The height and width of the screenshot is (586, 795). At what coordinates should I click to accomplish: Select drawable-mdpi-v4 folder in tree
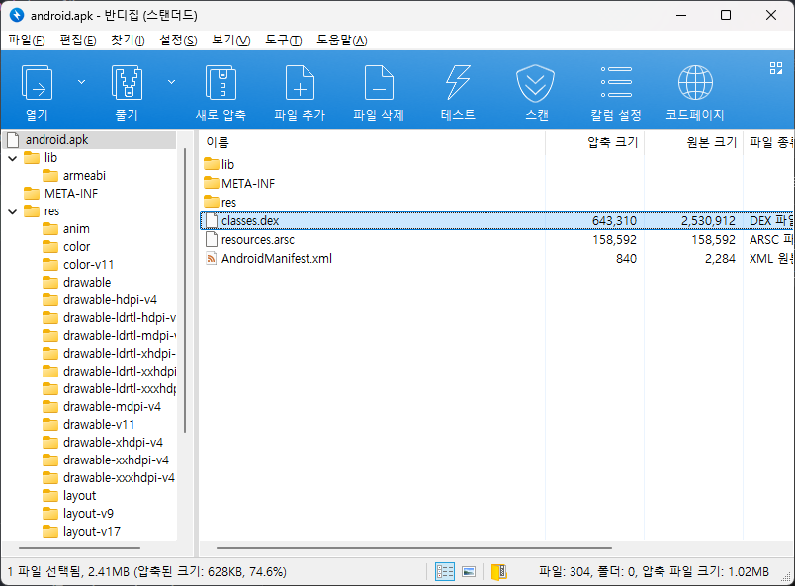pyautogui.click(x=112, y=407)
